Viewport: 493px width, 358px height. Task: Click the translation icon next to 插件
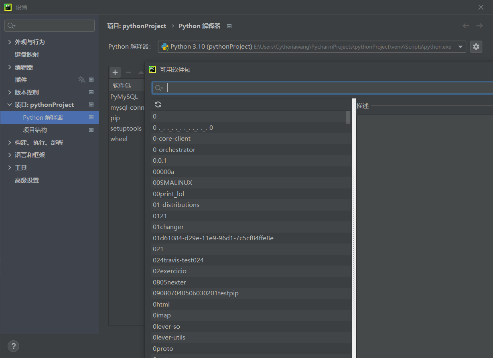81,80
